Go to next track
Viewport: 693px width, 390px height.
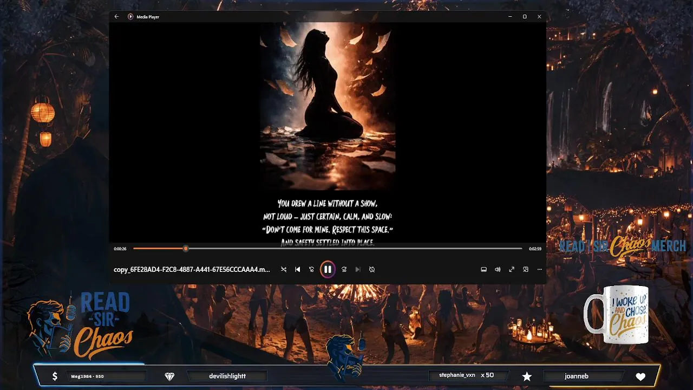click(x=358, y=269)
